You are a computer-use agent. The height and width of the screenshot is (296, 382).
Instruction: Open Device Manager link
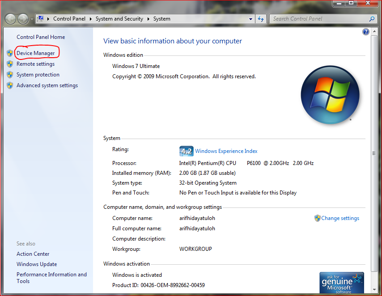[x=36, y=53]
